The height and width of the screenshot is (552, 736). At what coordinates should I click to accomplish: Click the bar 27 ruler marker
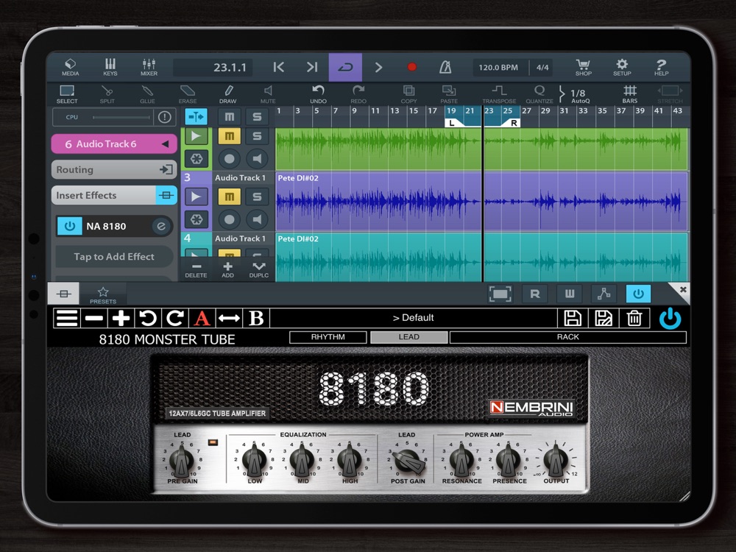coord(527,111)
